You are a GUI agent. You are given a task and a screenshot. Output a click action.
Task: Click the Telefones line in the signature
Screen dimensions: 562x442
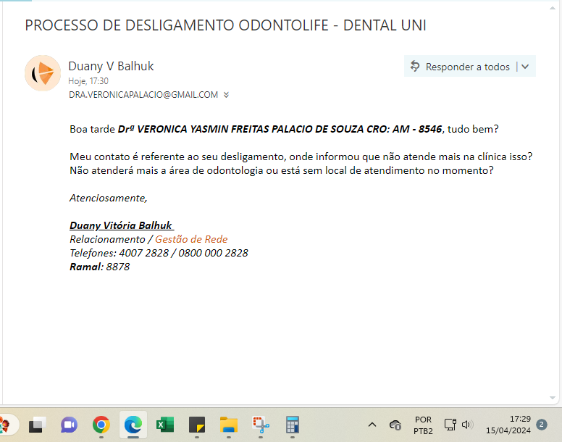pyautogui.click(x=159, y=253)
